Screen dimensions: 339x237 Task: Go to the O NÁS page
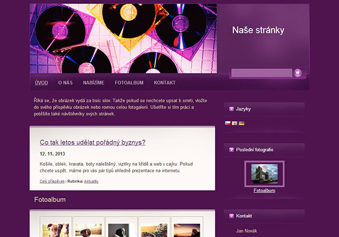(x=65, y=83)
